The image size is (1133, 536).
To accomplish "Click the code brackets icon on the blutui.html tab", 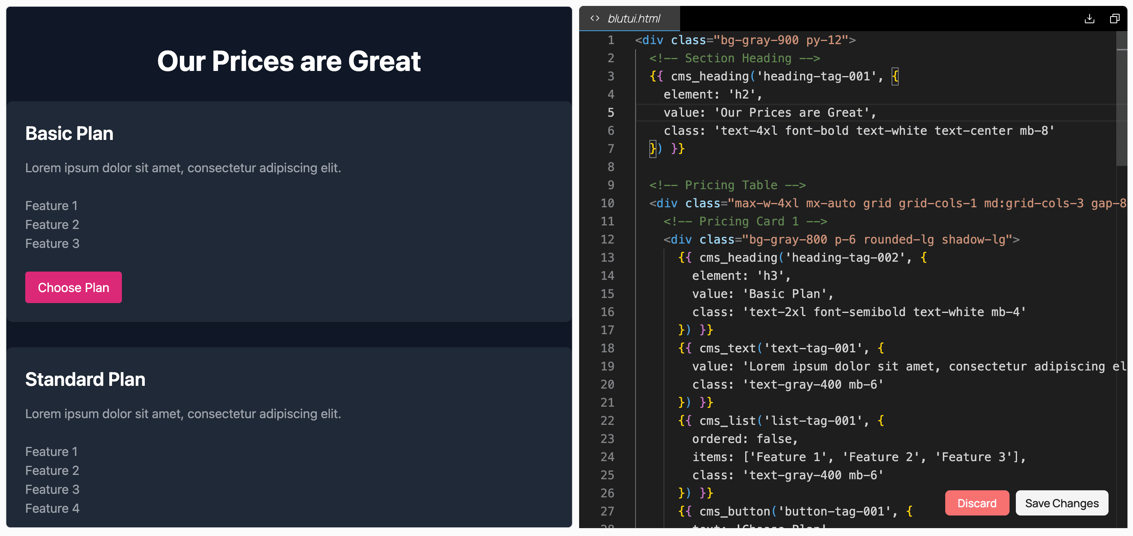I will click(x=595, y=19).
